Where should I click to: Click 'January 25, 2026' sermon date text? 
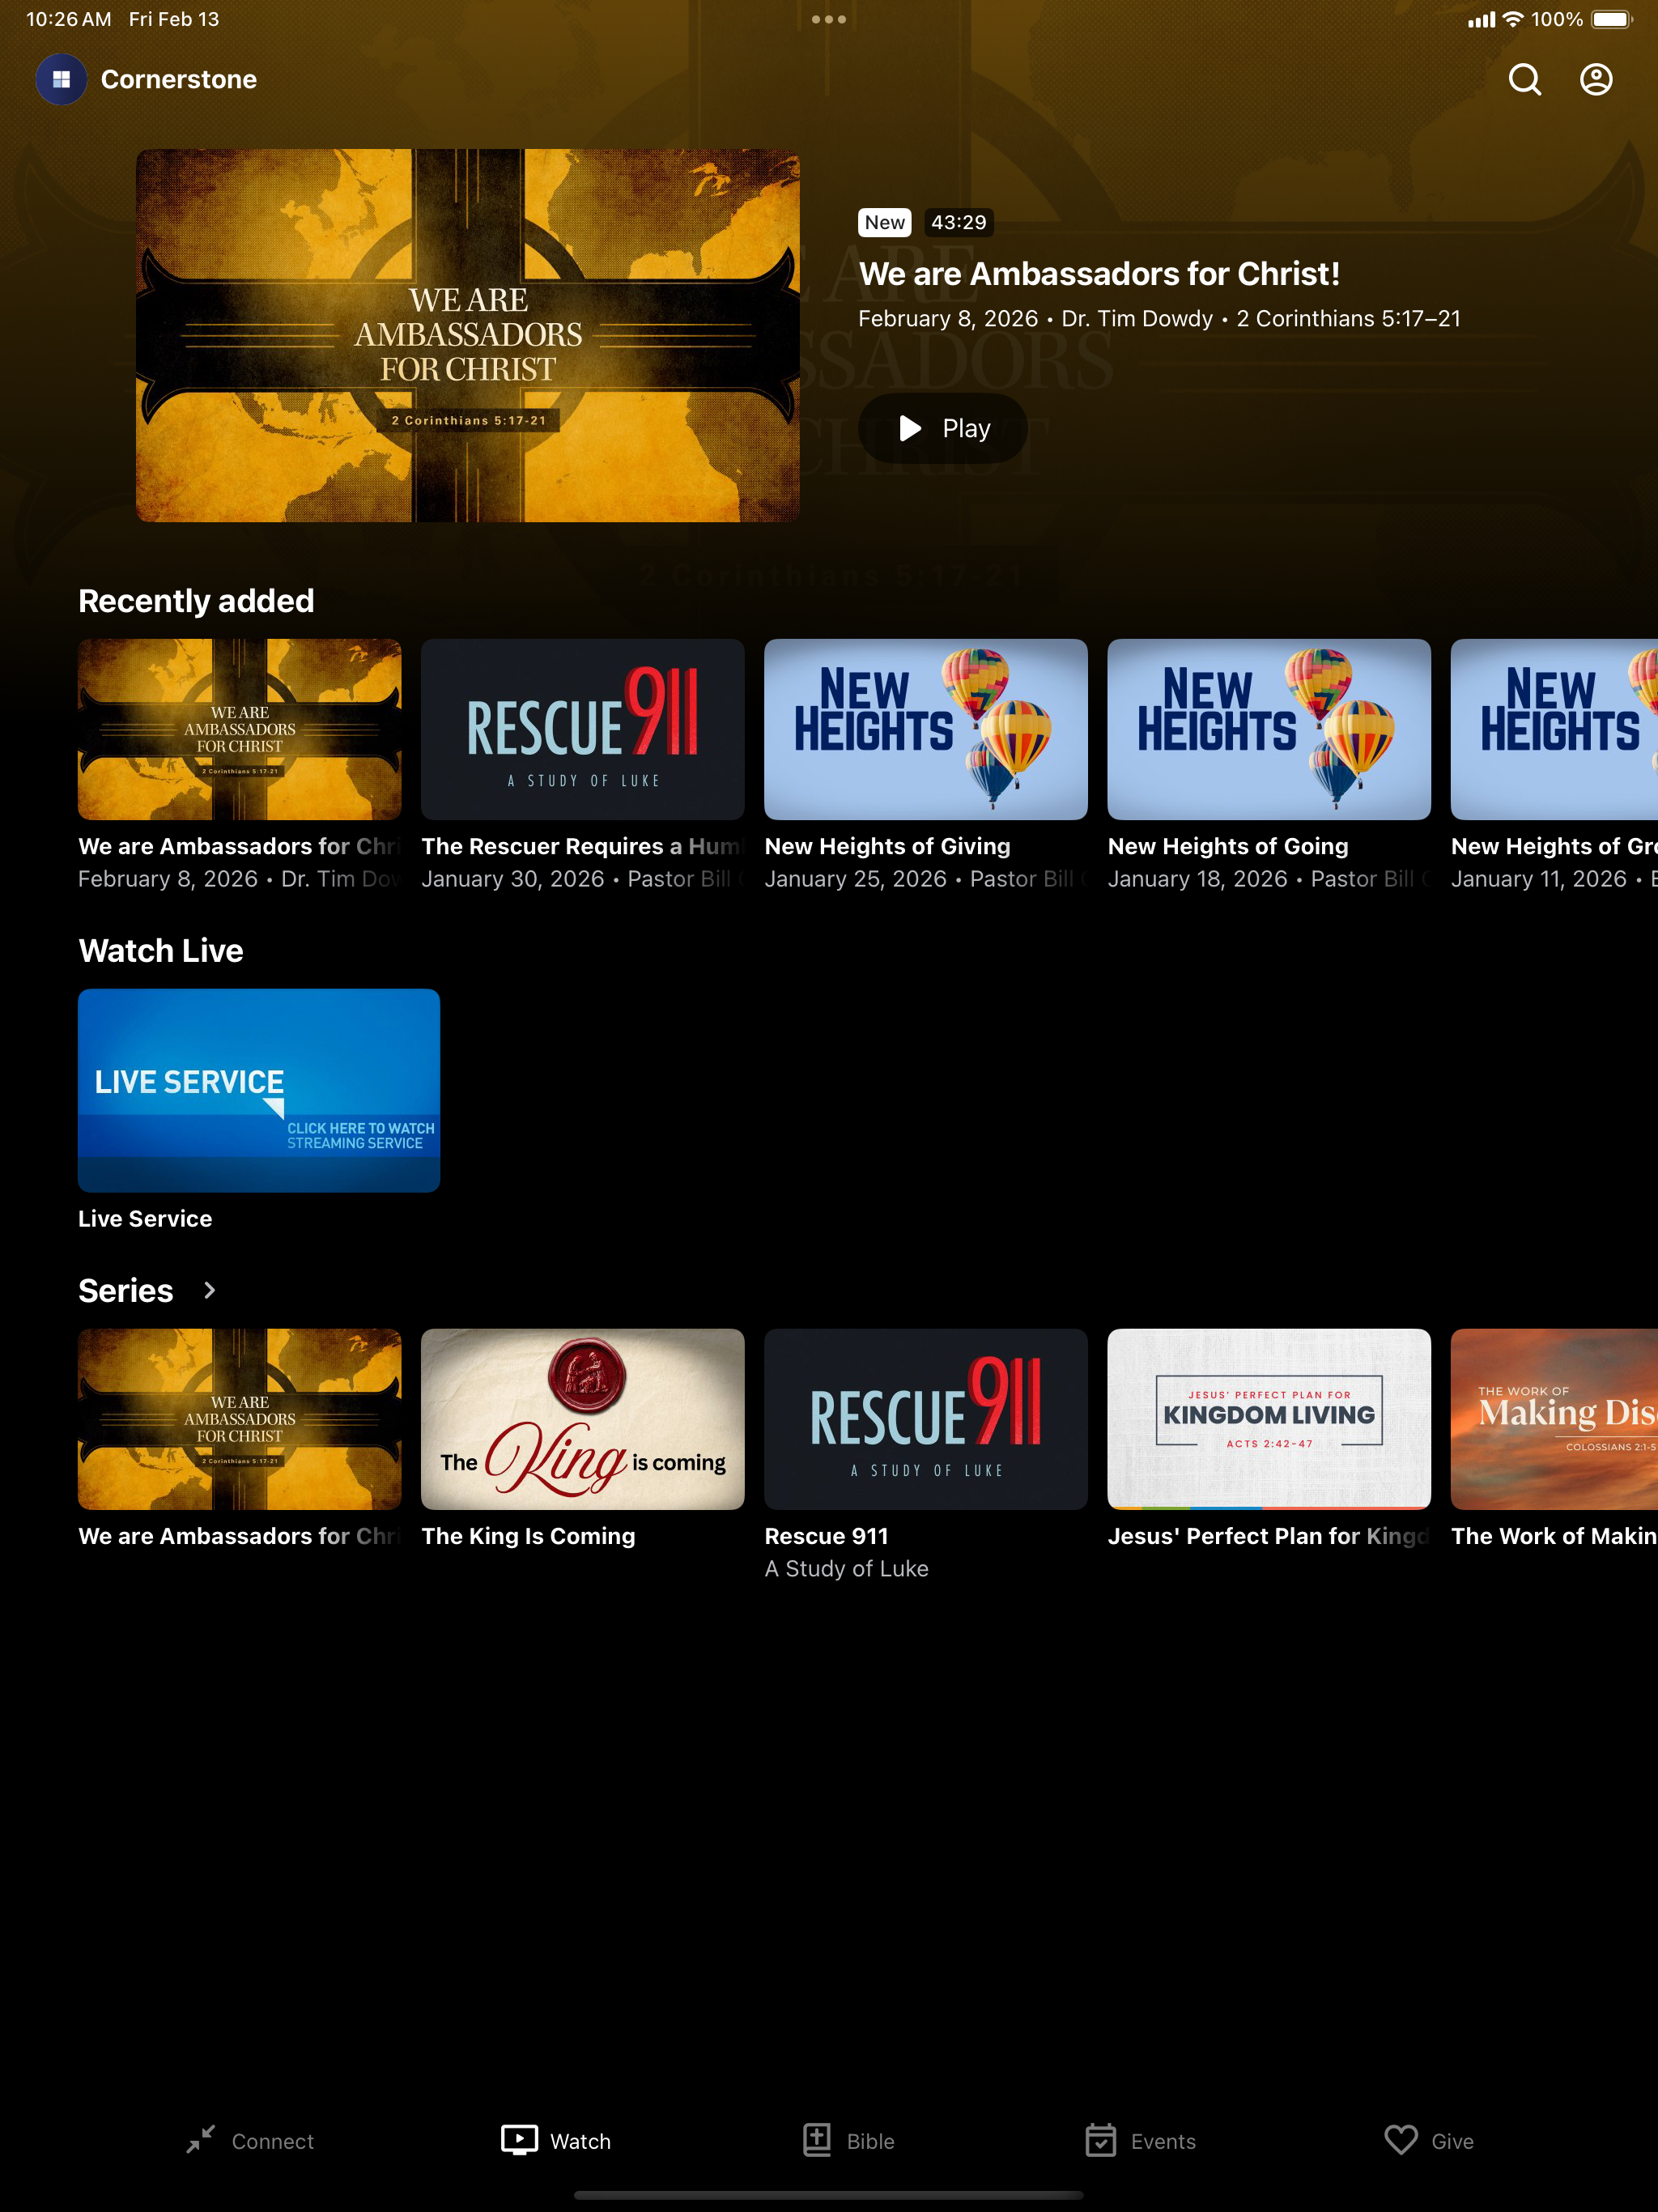(x=855, y=878)
